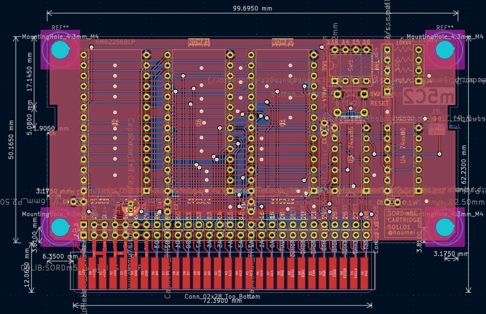Select the top-right cyan mounting hole
This screenshot has width=486, height=314.
(x=445, y=50)
